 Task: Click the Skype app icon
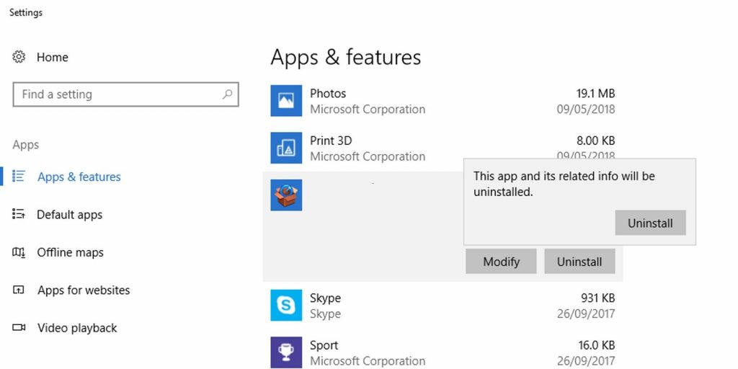[x=286, y=306]
